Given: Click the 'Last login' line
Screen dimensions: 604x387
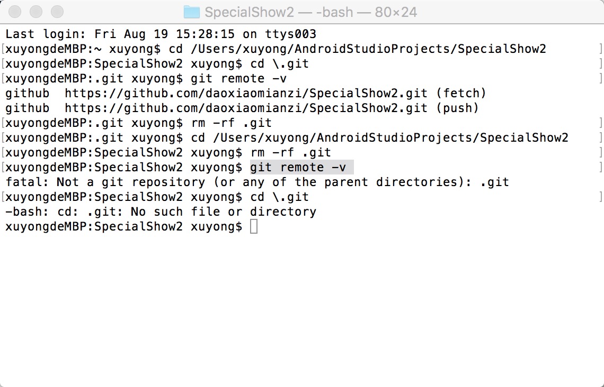Looking at the screenshot, I should click(x=161, y=34).
